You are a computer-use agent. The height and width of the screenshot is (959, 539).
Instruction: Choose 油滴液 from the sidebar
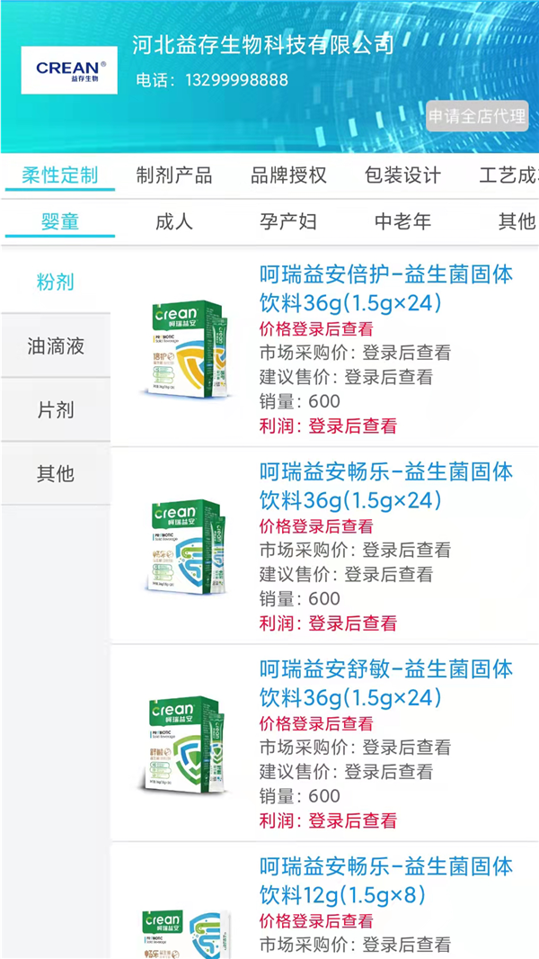(x=56, y=345)
